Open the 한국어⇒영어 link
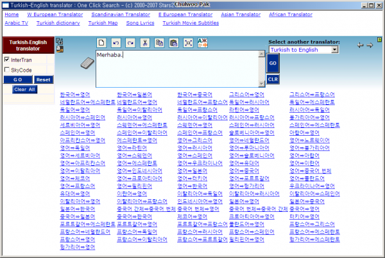The width and height of the screenshot is (385, 258). point(75,95)
